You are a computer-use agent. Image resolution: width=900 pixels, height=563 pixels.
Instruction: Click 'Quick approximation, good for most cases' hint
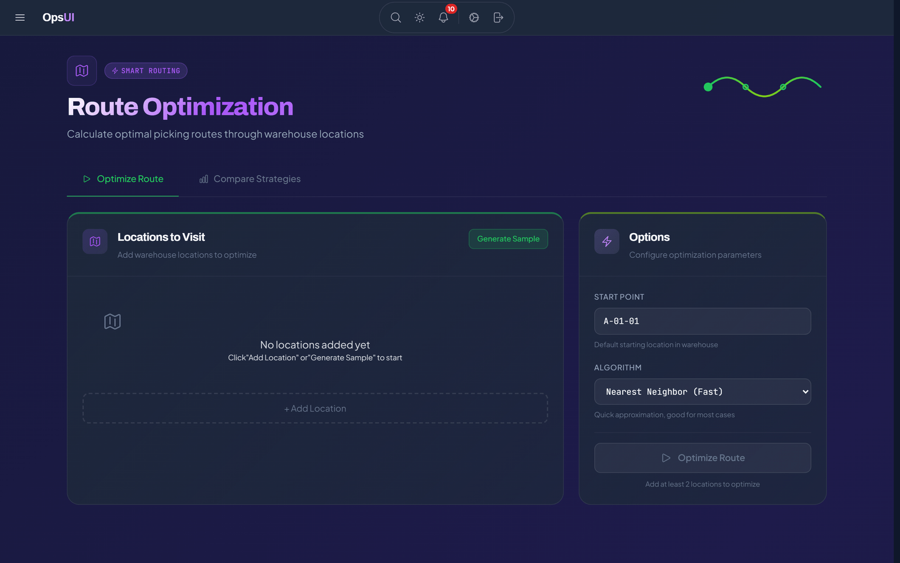(x=664, y=415)
